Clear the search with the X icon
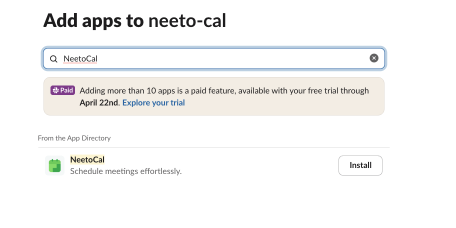The width and height of the screenshot is (456, 228). click(x=374, y=58)
